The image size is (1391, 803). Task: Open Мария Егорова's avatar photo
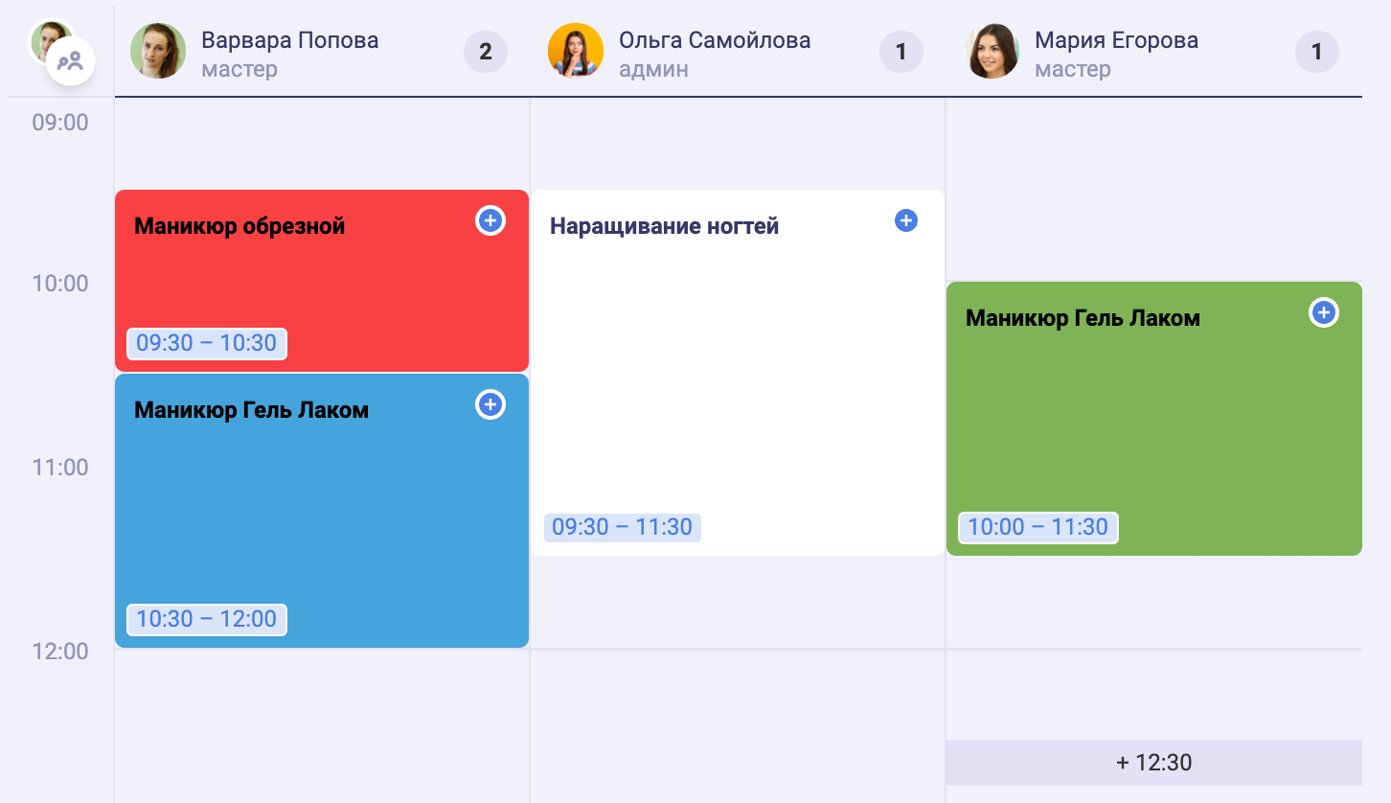[992, 51]
